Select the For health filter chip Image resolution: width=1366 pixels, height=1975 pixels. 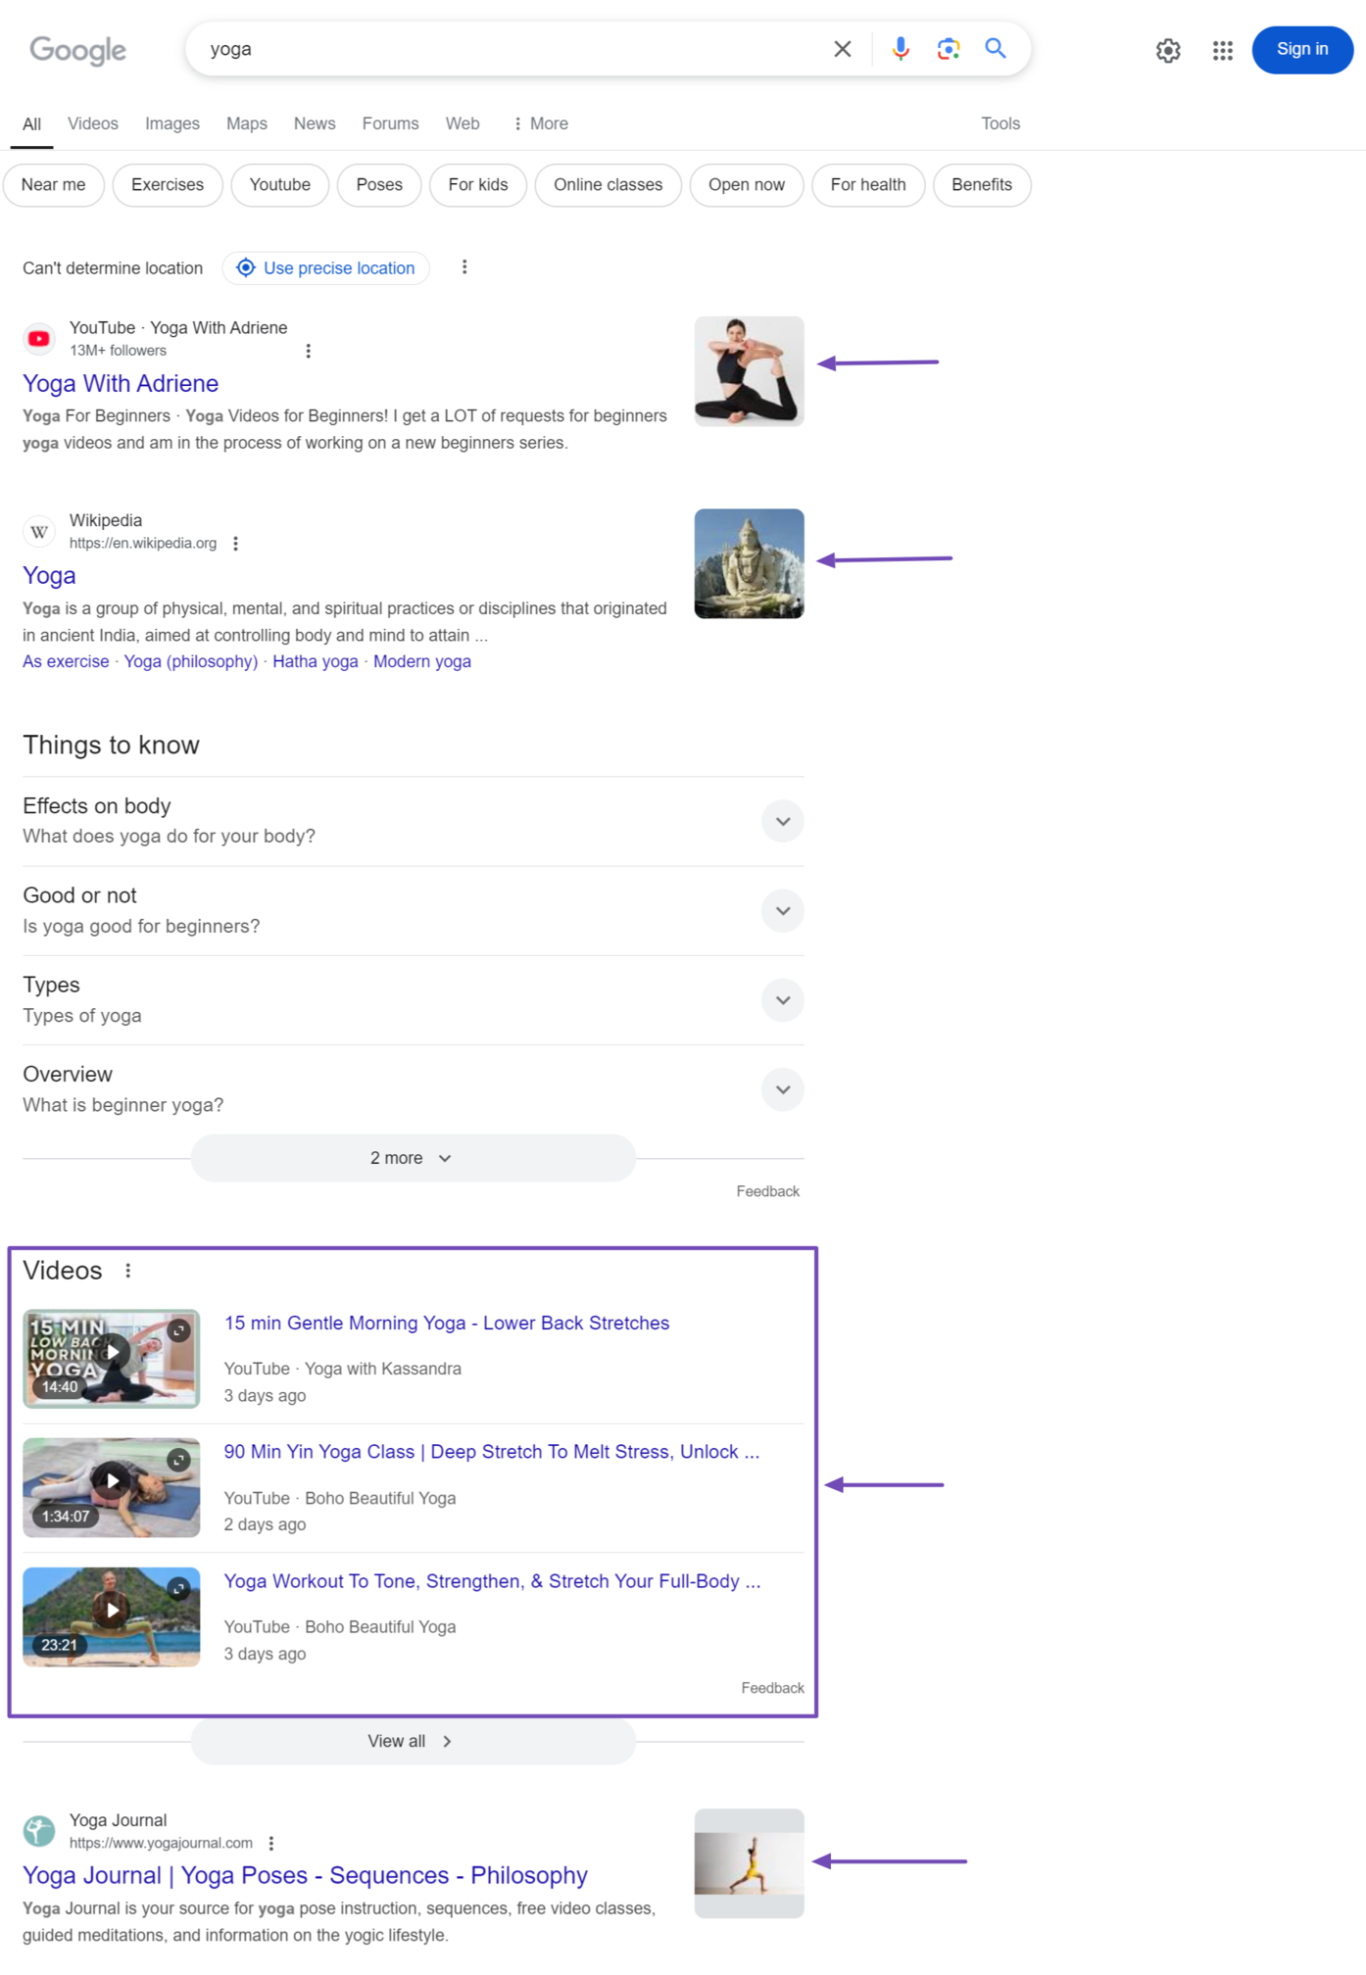point(868,185)
